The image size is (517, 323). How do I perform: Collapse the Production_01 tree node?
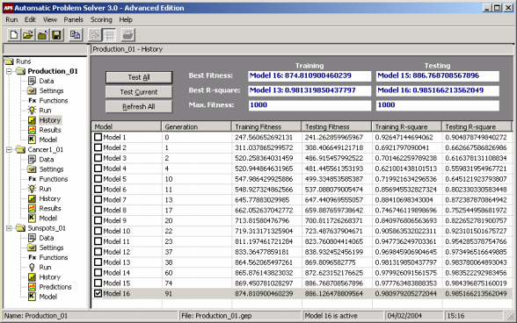click(9, 71)
